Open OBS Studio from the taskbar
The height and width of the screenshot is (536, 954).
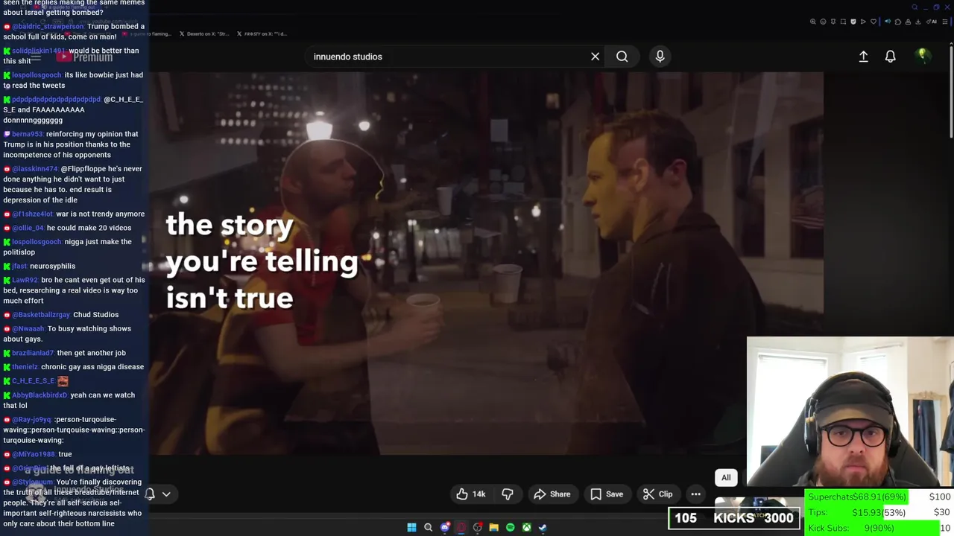[x=478, y=527]
